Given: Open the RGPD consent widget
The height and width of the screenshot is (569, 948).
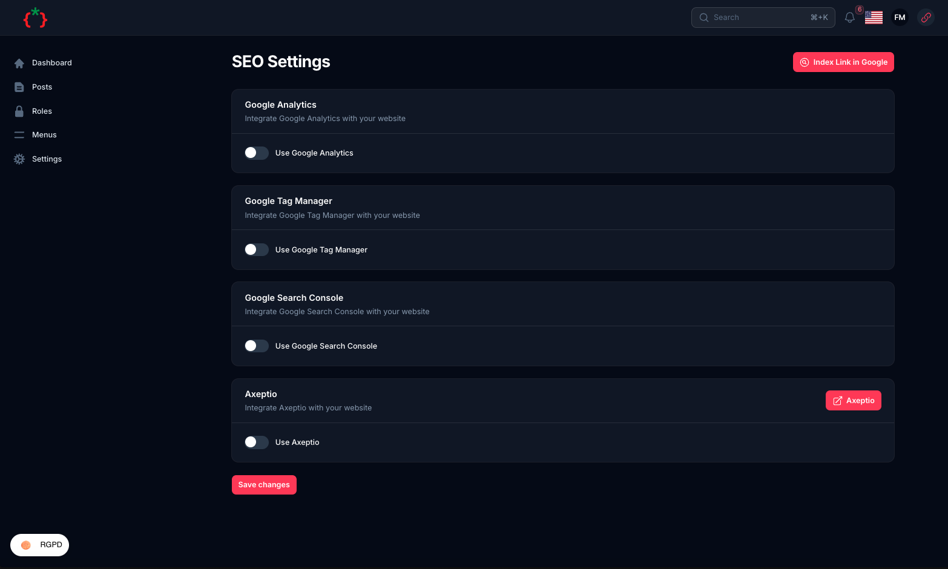Looking at the screenshot, I should click(x=39, y=545).
